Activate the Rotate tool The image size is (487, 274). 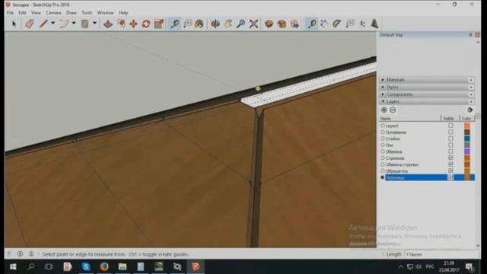tap(146, 24)
